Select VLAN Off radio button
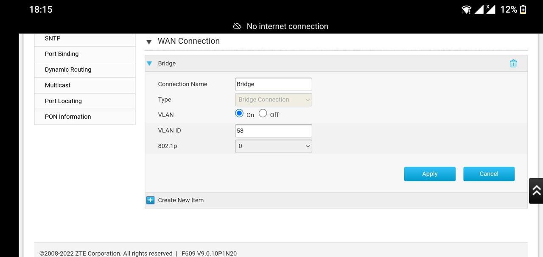This screenshot has height=257, width=543. (x=263, y=113)
